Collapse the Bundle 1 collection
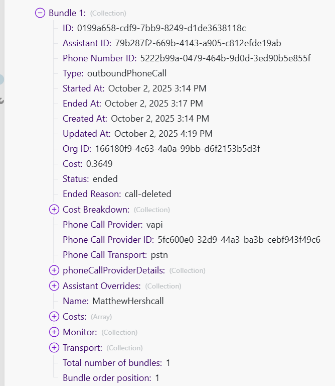 click(40, 13)
